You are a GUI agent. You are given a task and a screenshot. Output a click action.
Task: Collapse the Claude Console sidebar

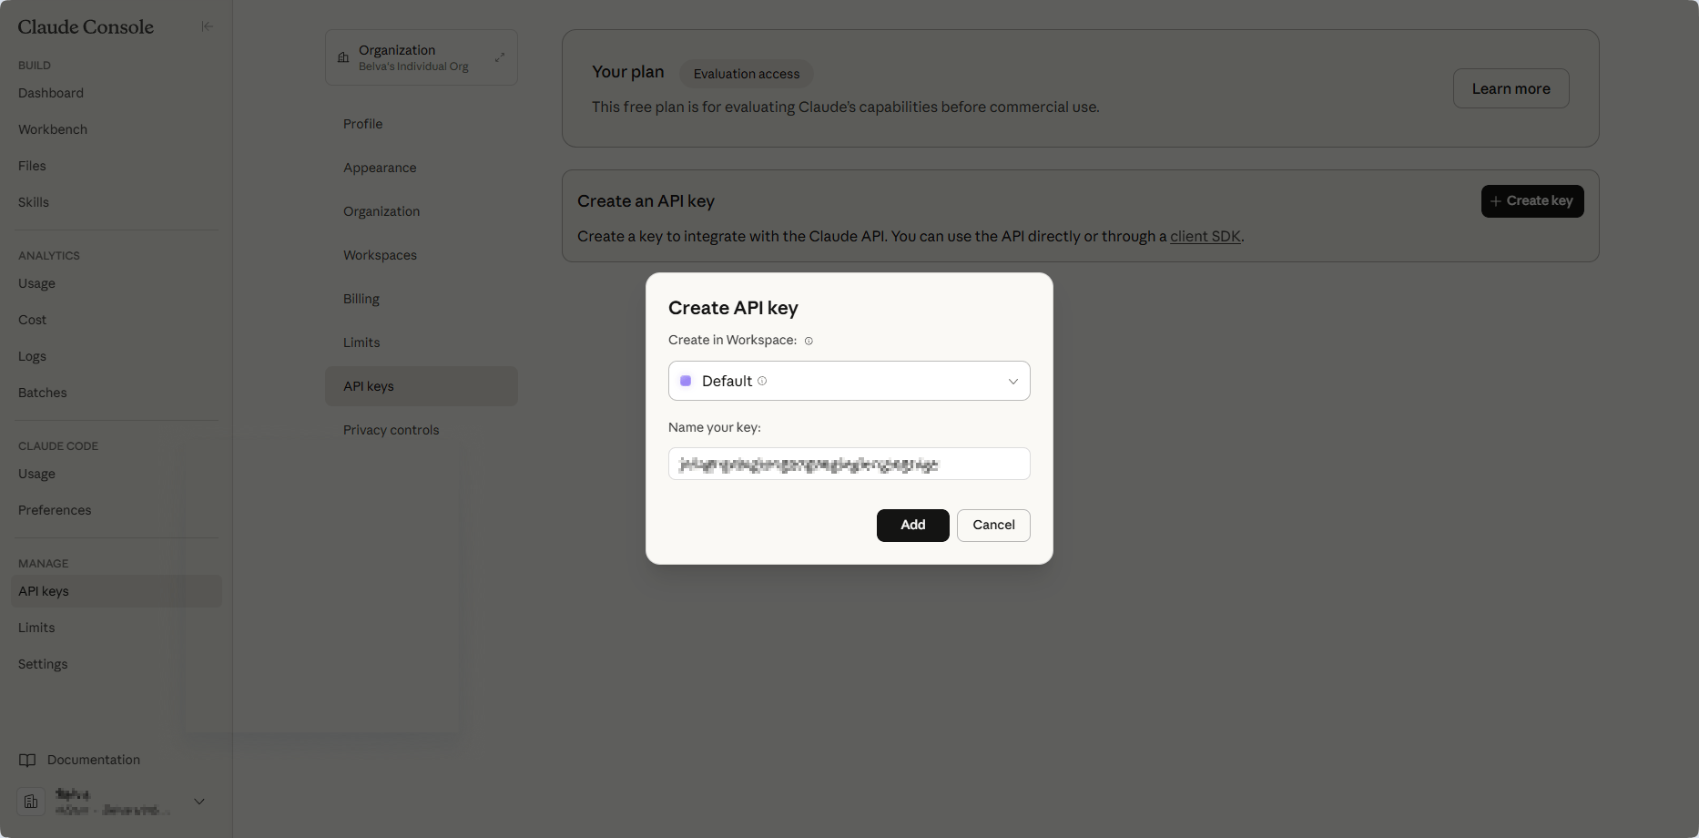(x=207, y=26)
